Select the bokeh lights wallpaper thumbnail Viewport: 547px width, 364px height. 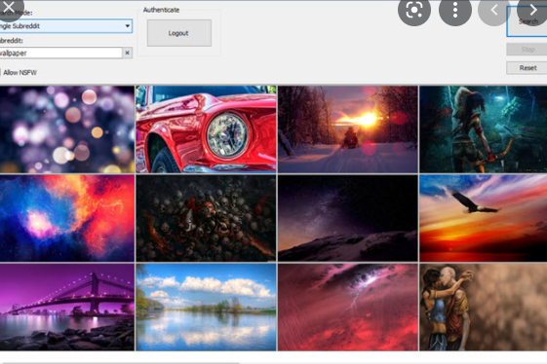coord(67,129)
